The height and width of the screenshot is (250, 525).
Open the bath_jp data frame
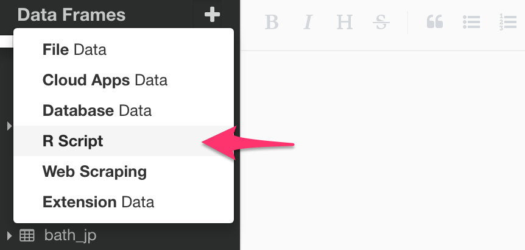click(x=70, y=235)
